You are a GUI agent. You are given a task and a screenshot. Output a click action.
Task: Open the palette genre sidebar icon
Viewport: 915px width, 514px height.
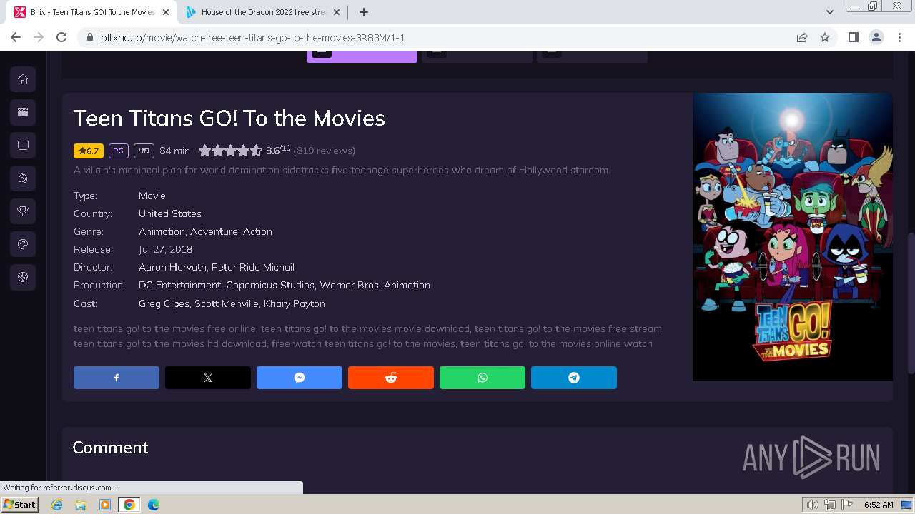(x=23, y=244)
